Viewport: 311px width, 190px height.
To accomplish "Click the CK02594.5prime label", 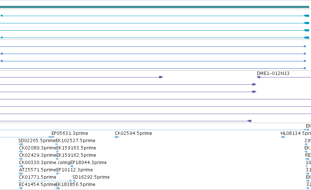I will pyautogui.click(x=133, y=133).
